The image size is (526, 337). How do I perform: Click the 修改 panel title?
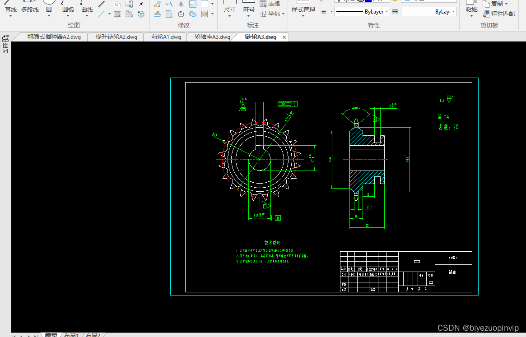pyautogui.click(x=183, y=25)
